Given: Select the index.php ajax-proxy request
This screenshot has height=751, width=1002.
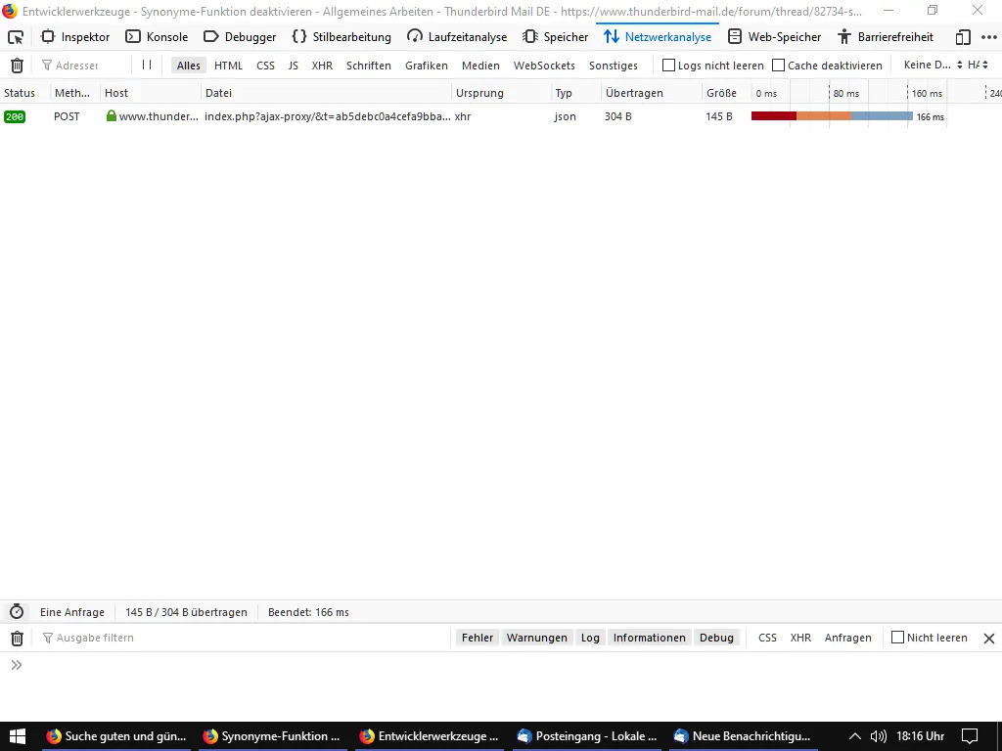Looking at the screenshot, I should coord(327,116).
